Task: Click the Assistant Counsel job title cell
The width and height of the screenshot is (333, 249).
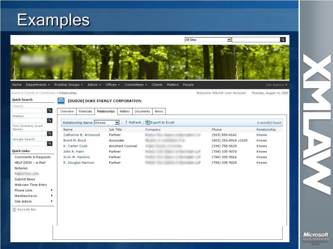Action: coord(123,146)
